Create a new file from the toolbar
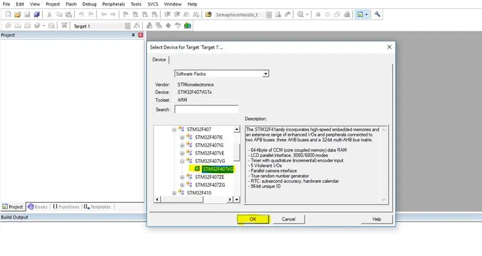 pyautogui.click(x=8, y=14)
